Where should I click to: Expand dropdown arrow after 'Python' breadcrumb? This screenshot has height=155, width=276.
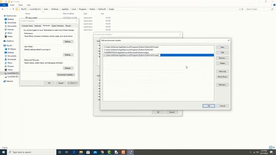(97, 9)
